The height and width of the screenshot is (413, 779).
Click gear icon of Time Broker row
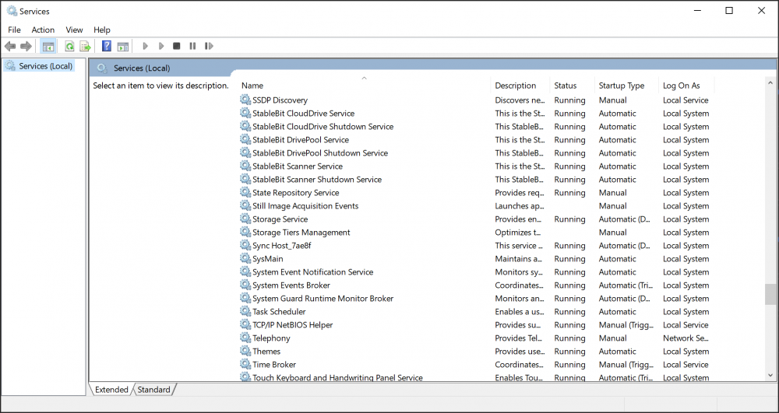click(245, 364)
